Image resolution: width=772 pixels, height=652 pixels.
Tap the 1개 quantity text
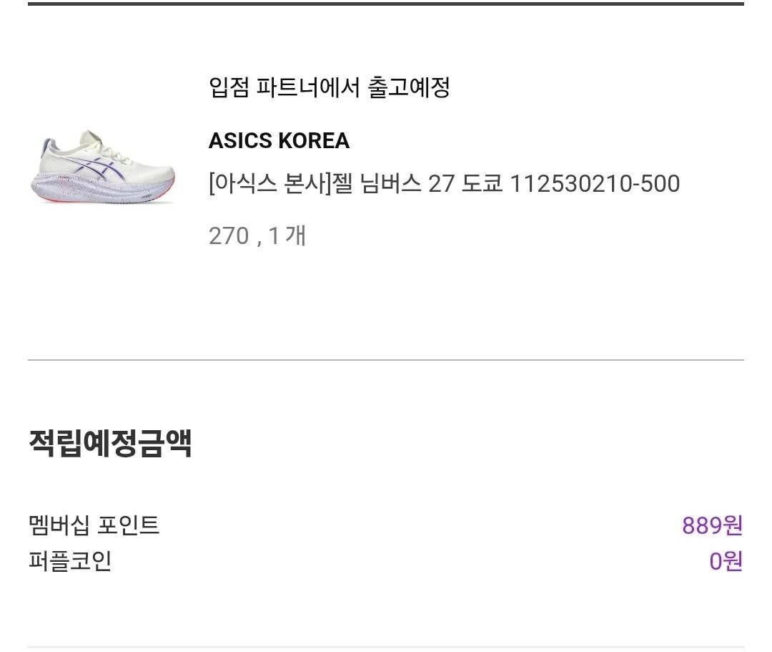coord(287,236)
